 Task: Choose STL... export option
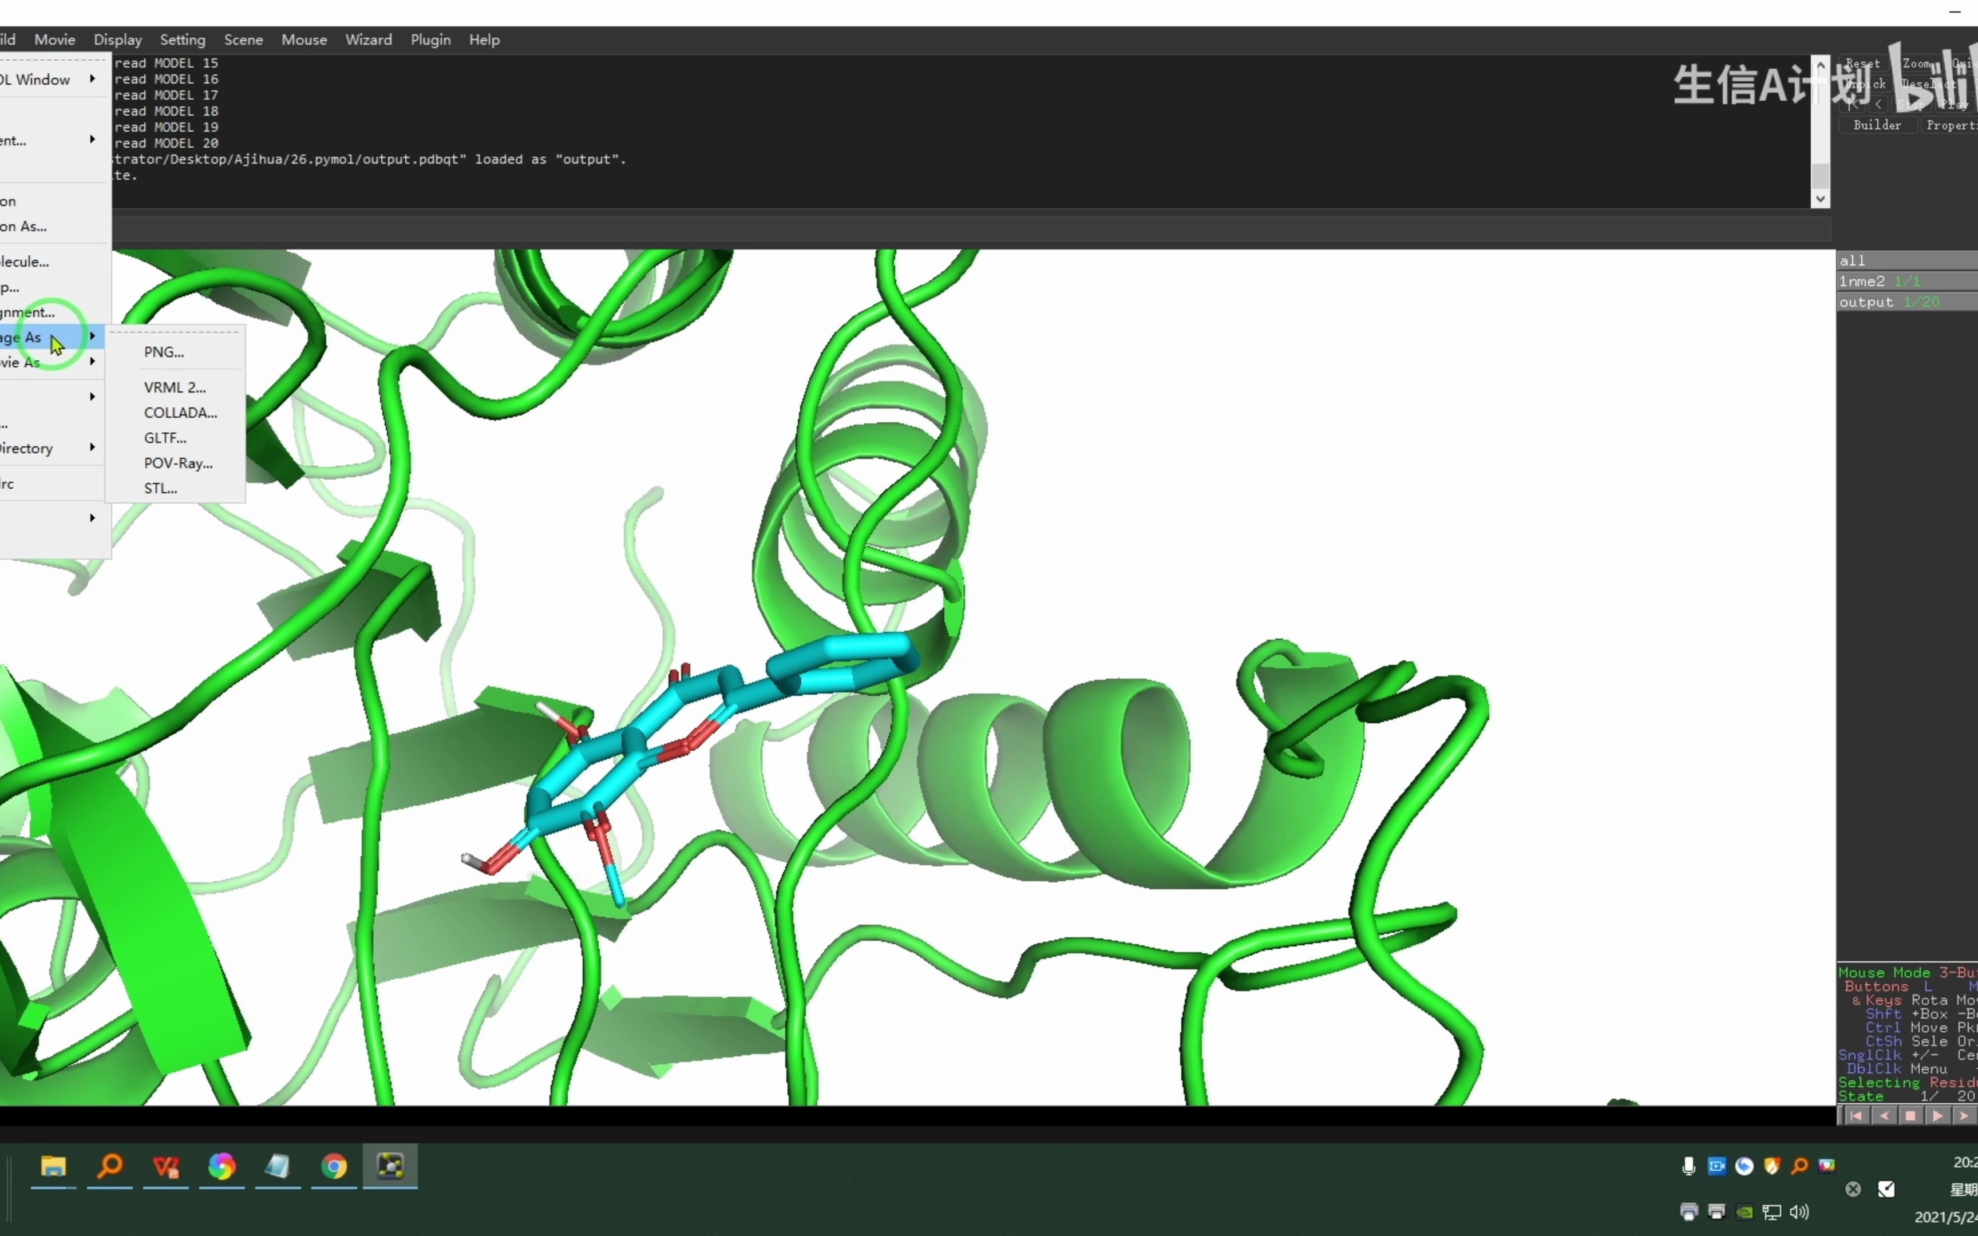click(175, 489)
